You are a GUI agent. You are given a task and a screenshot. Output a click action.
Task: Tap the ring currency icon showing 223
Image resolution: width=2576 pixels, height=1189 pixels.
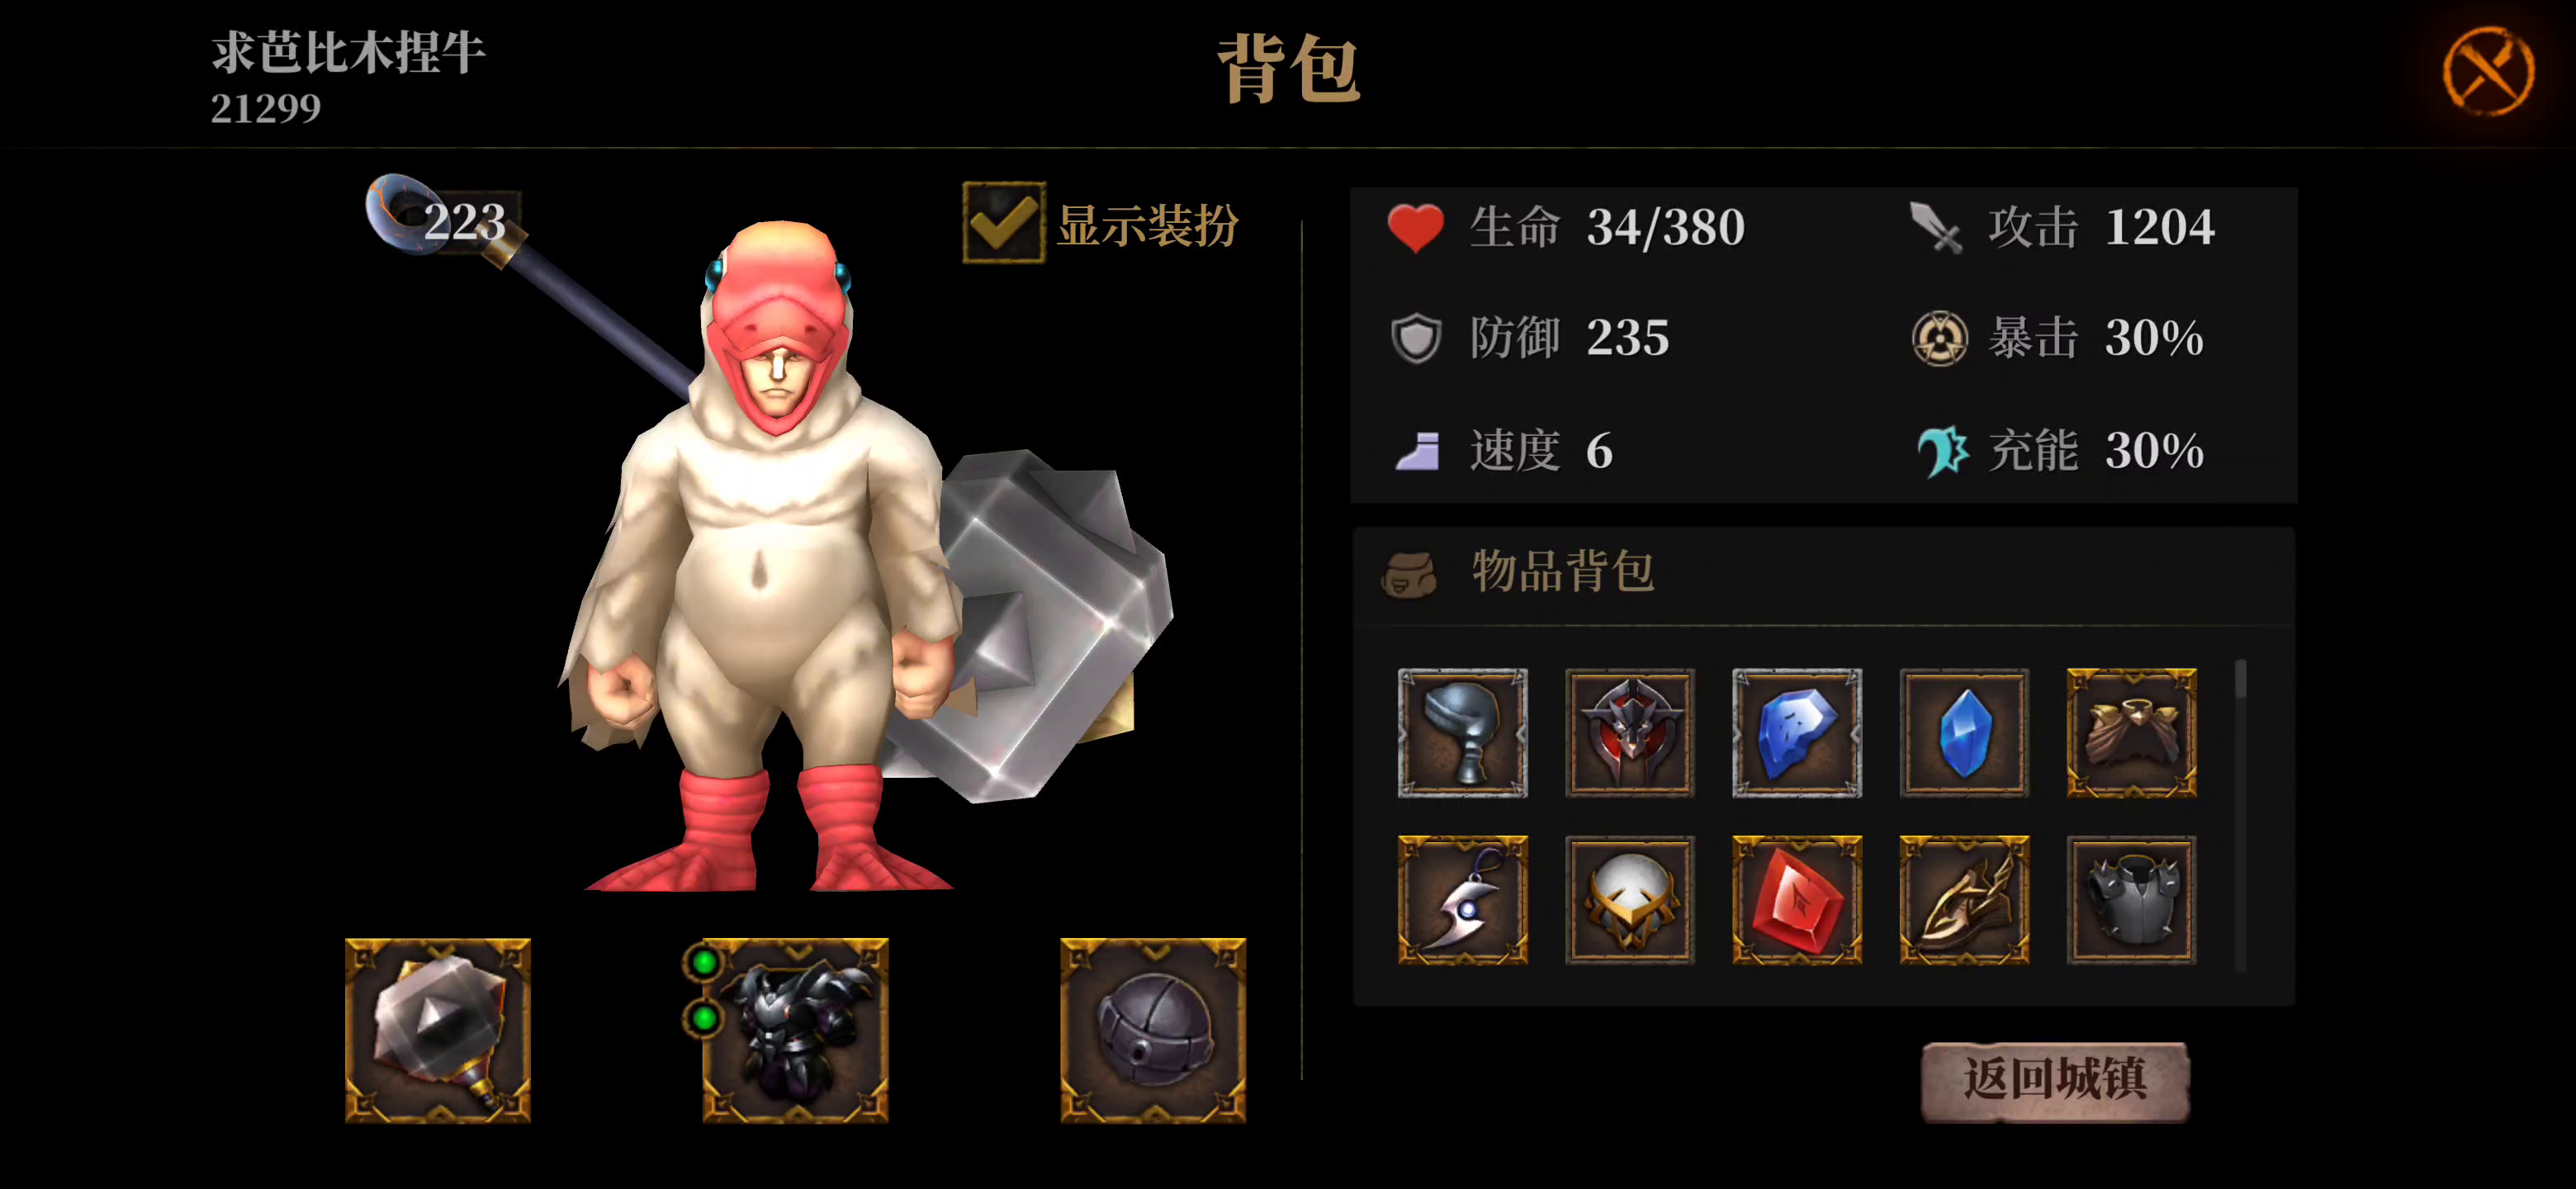(403, 212)
